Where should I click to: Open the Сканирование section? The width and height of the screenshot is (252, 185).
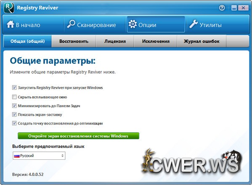pos(95,24)
